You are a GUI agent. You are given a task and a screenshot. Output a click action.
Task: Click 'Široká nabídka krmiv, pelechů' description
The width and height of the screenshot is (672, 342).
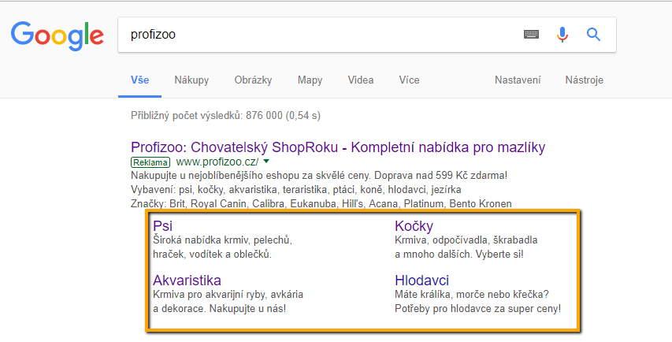coord(222,240)
